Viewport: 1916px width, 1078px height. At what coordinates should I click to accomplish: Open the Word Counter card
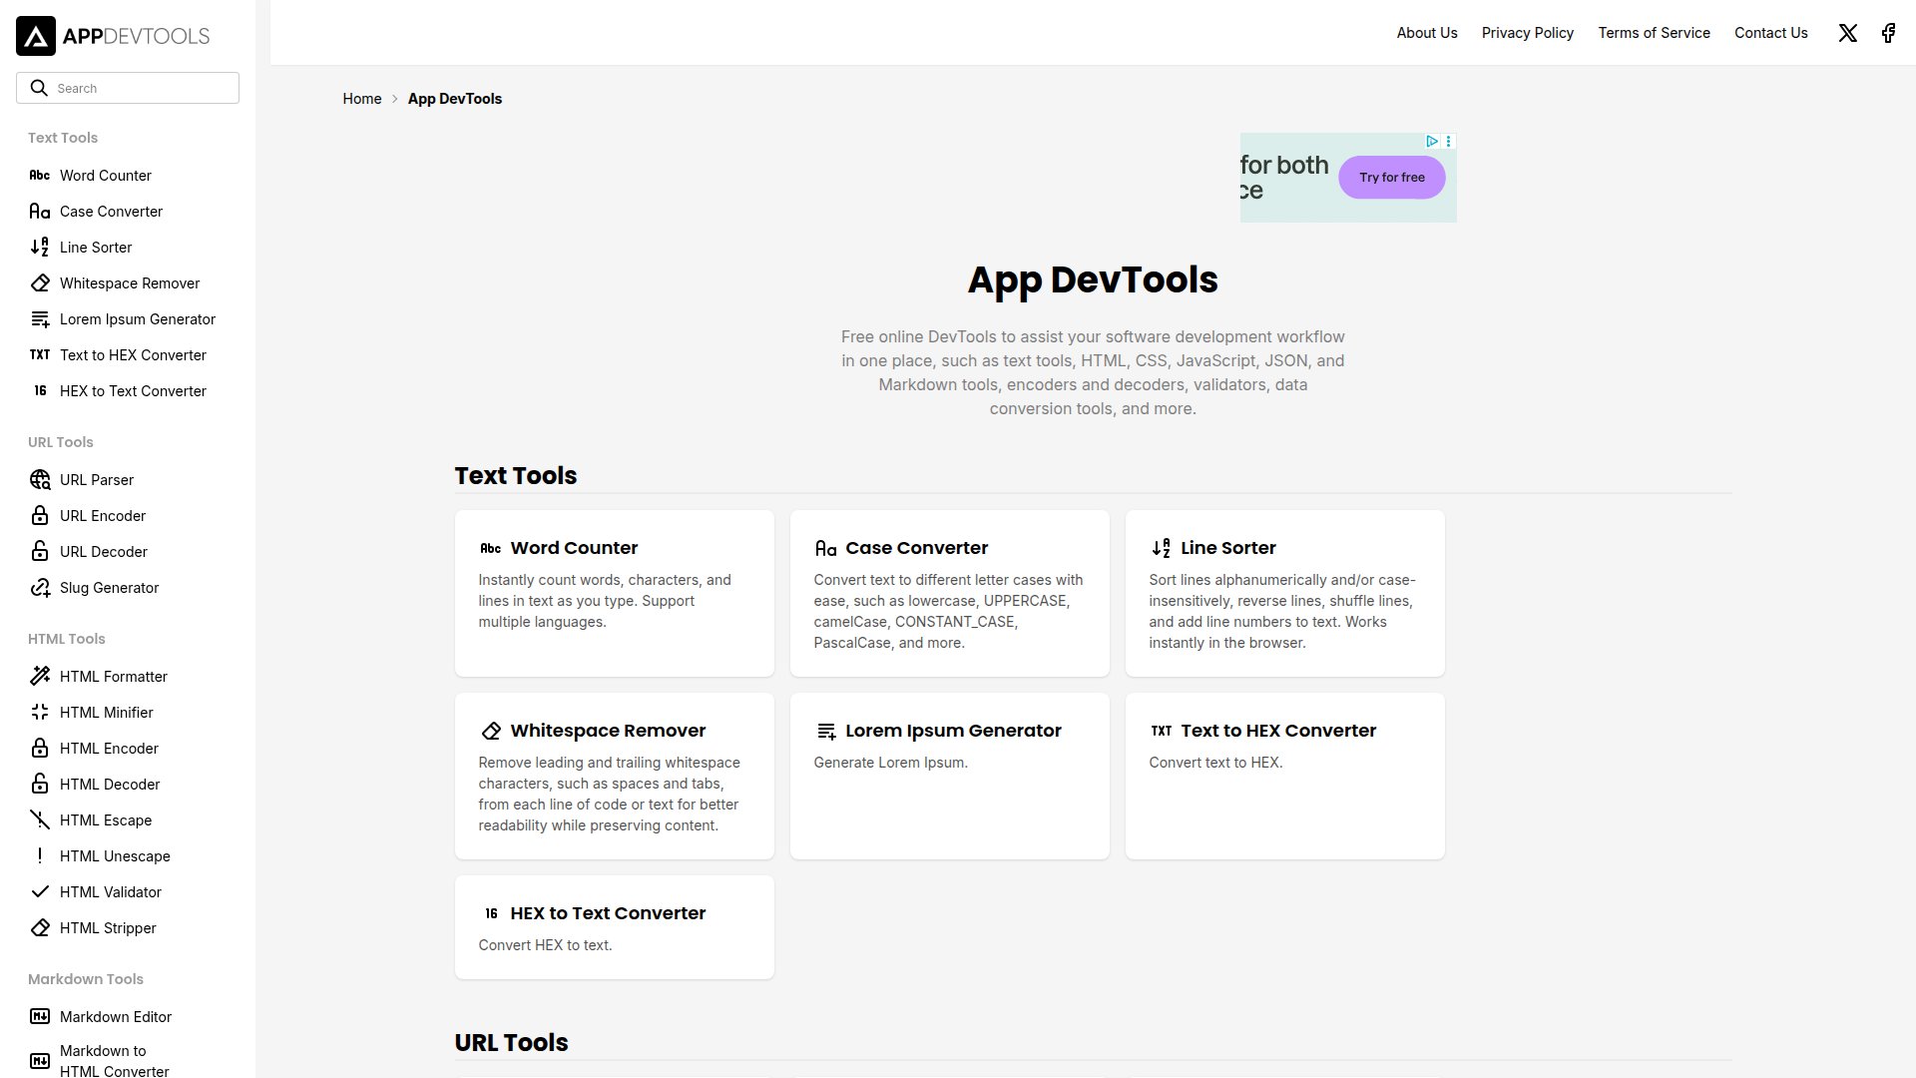(x=615, y=593)
